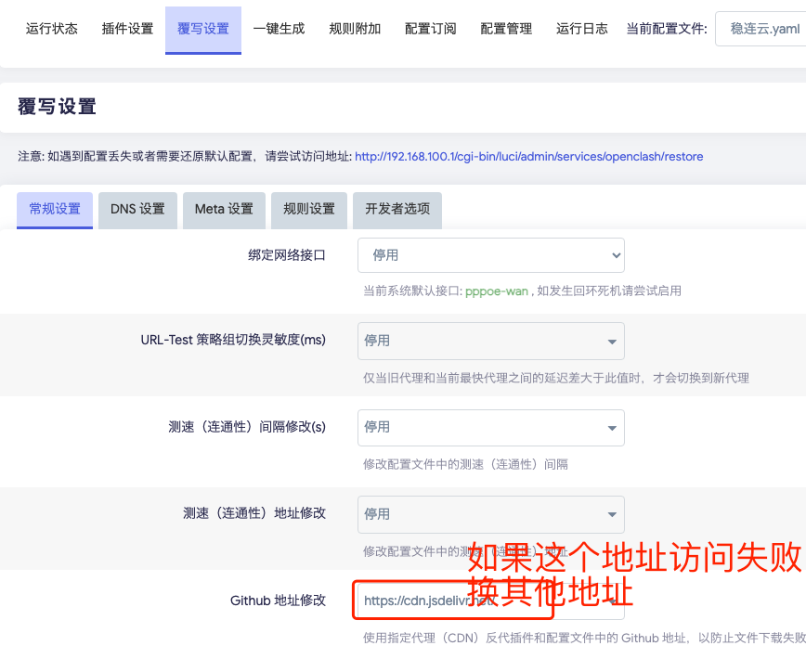Switch to the 插件设置 tab

127,29
